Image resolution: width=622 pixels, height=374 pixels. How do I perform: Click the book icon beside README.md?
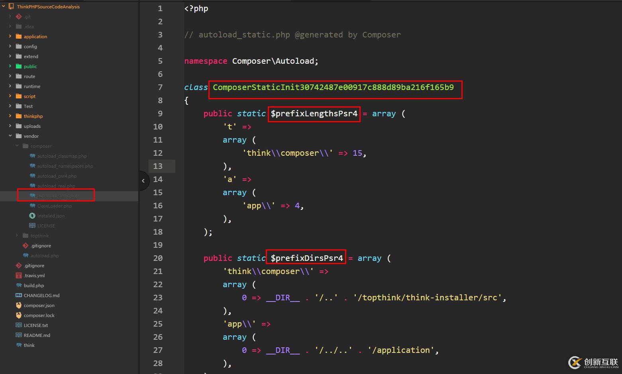click(19, 335)
